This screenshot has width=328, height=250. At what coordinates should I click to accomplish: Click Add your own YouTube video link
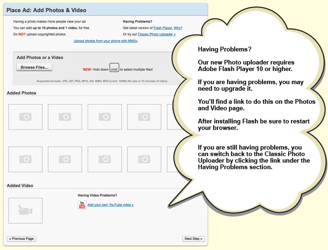tap(111, 205)
